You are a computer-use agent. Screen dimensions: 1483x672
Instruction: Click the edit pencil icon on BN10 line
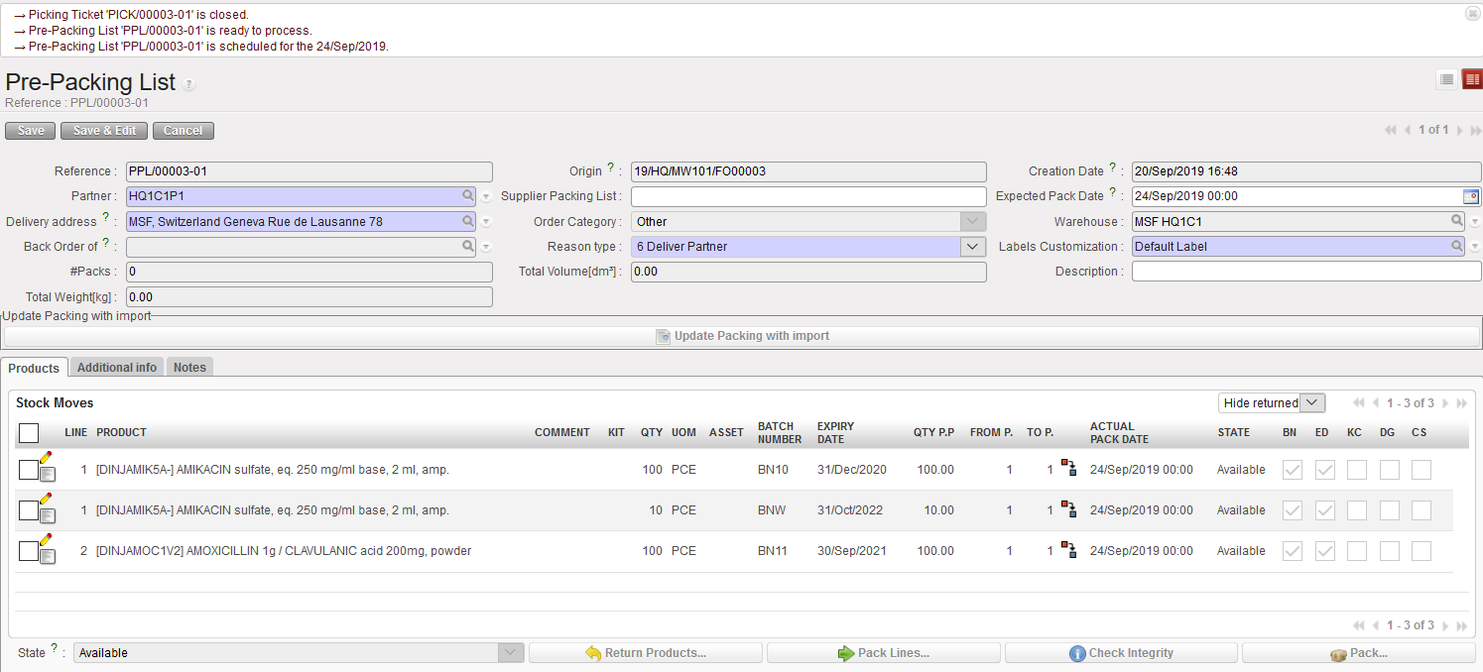tap(46, 458)
